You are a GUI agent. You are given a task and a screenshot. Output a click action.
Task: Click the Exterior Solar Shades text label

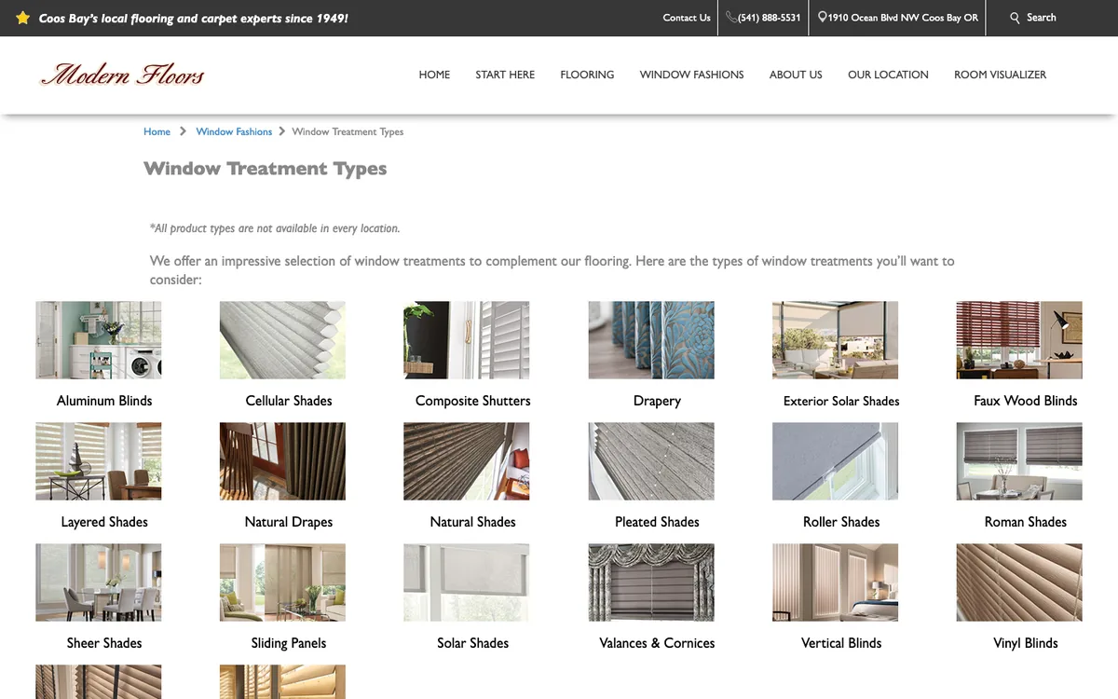841,401
